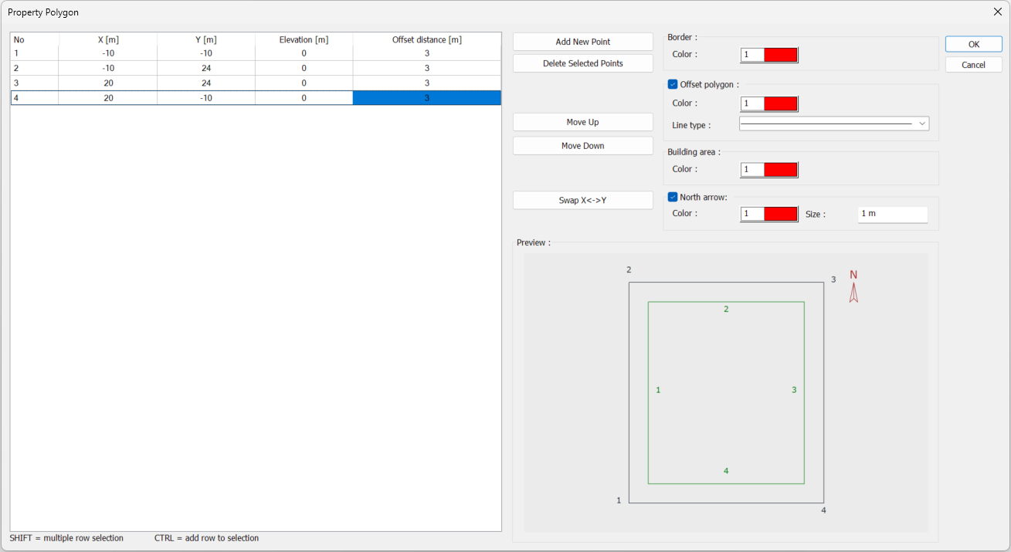This screenshot has width=1011, height=552.
Task: Cancel the Property Polygon dialog
Action: click(x=973, y=65)
